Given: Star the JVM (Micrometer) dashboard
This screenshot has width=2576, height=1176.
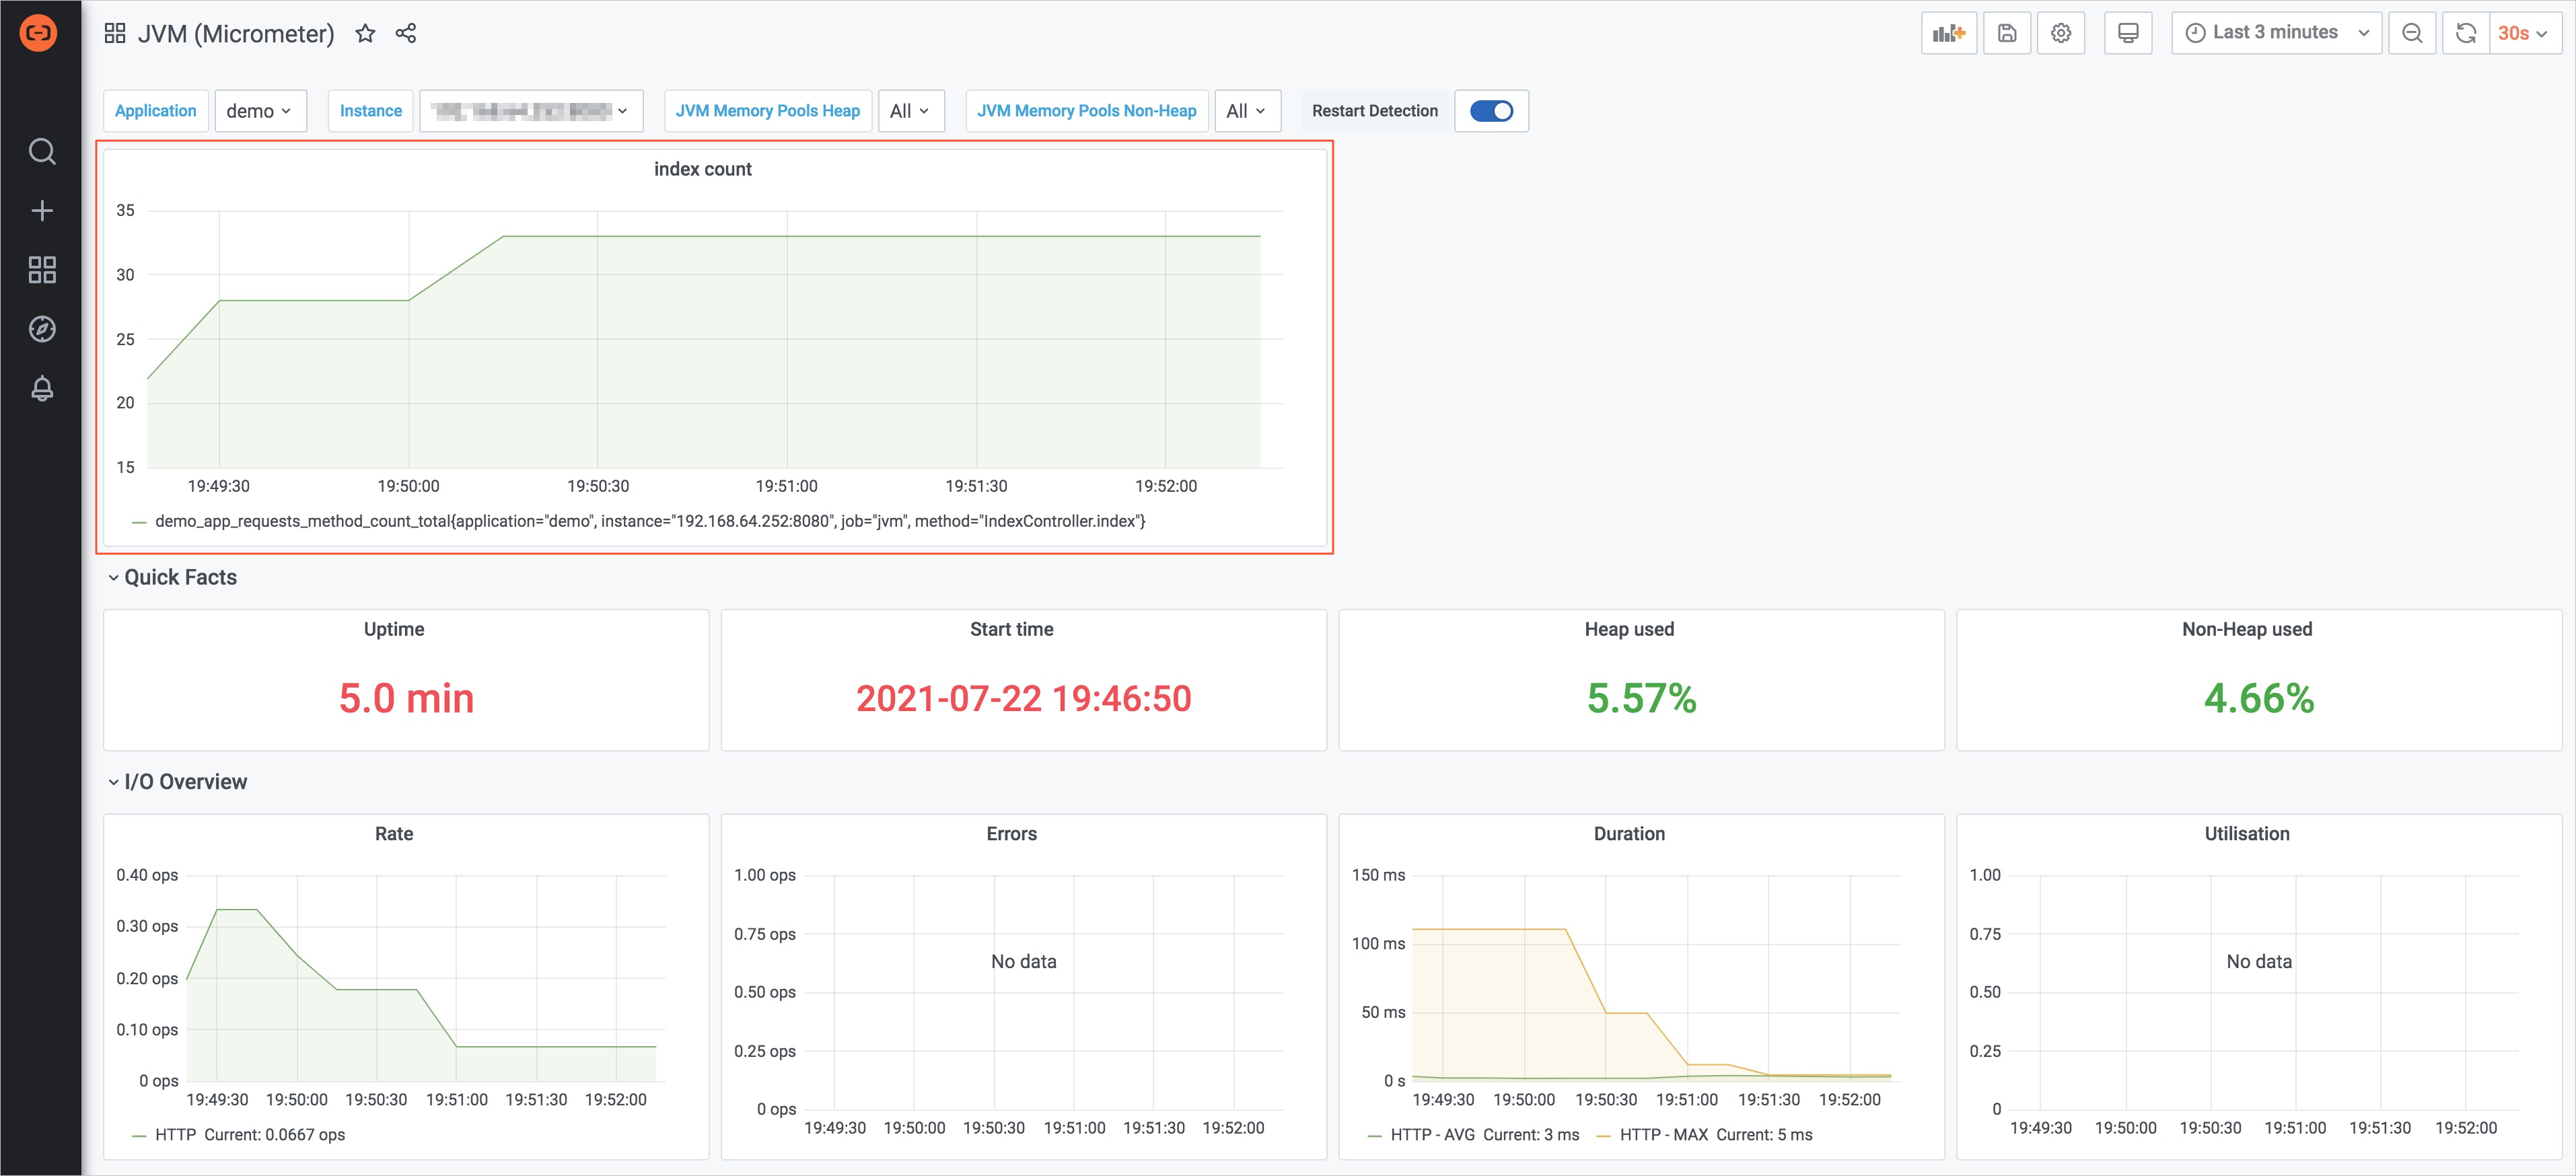Looking at the screenshot, I should click(365, 33).
